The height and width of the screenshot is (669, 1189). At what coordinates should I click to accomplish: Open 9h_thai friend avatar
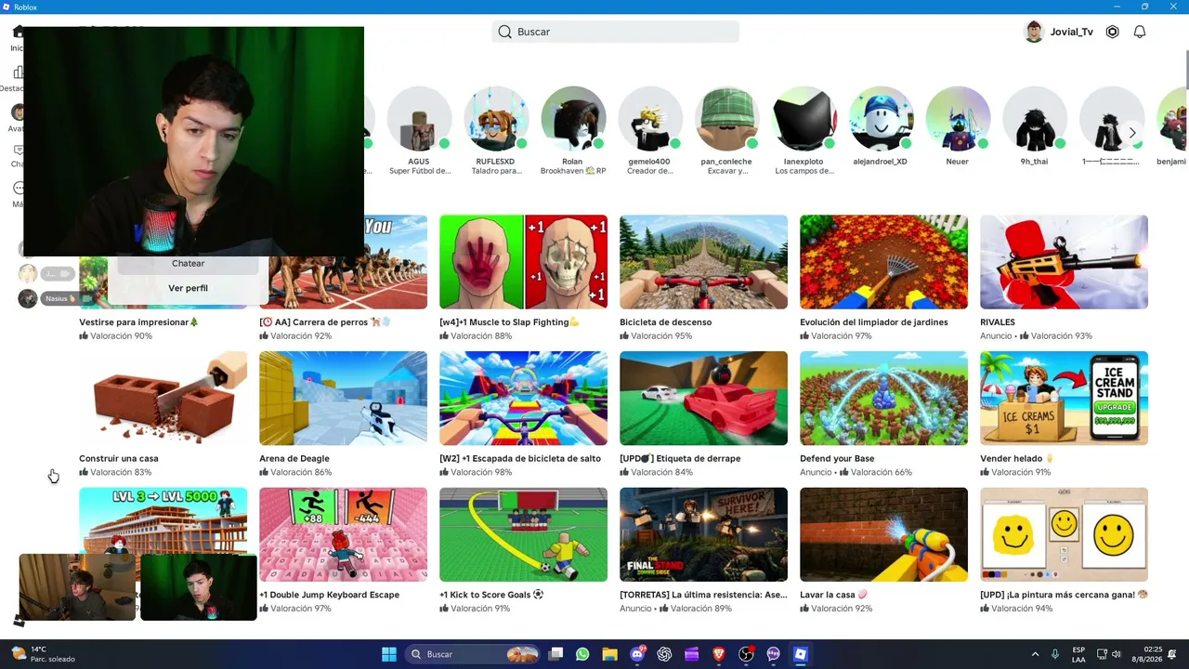(x=1035, y=119)
